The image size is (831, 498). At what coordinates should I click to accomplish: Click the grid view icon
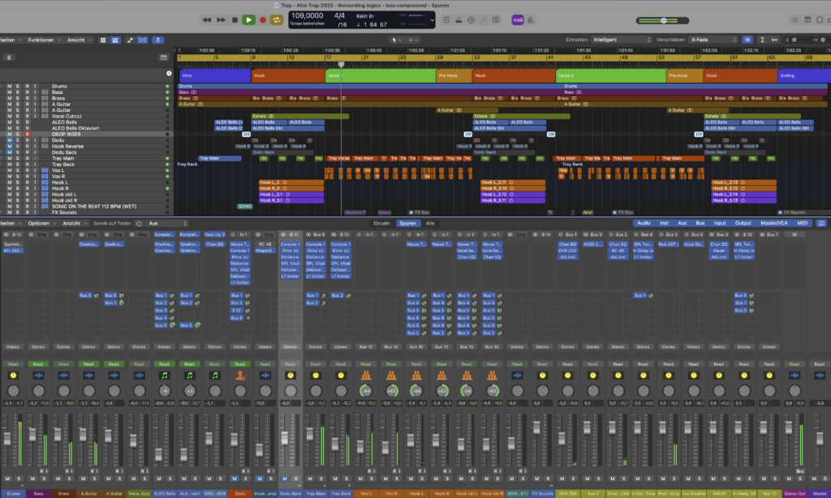pos(103,41)
